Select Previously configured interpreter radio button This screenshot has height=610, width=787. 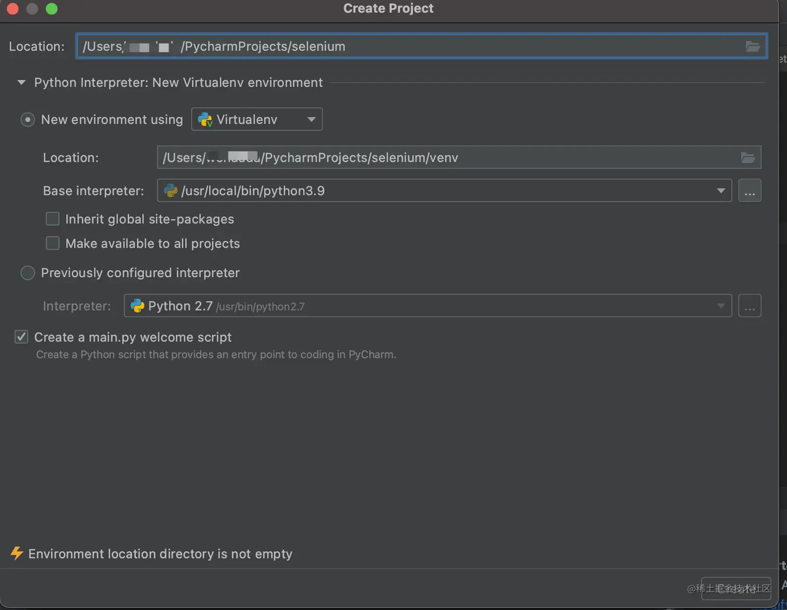[28, 273]
